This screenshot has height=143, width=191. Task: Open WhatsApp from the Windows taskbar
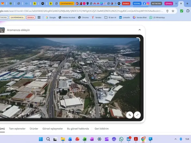(121, 139)
